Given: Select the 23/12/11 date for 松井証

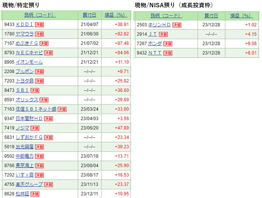Looking at the screenshot, I should click(x=90, y=194).
